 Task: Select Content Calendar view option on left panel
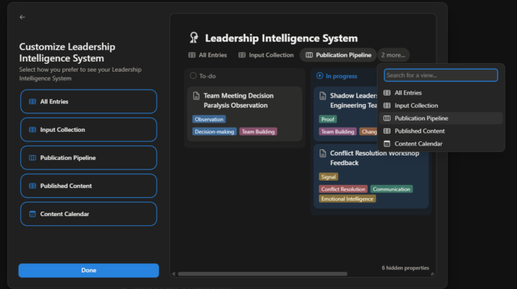[x=88, y=214]
